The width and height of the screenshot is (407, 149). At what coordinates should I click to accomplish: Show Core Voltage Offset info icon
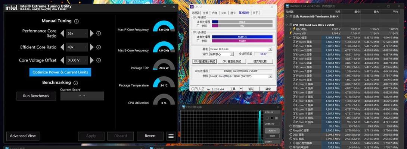pyautogui.click(x=99, y=60)
